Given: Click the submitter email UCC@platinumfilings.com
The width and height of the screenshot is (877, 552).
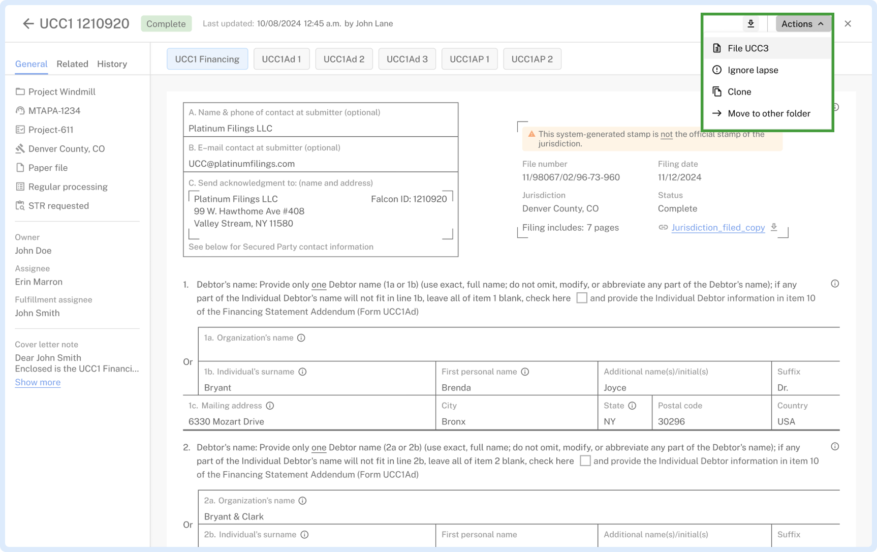Looking at the screenshot, I should point(241,164).
